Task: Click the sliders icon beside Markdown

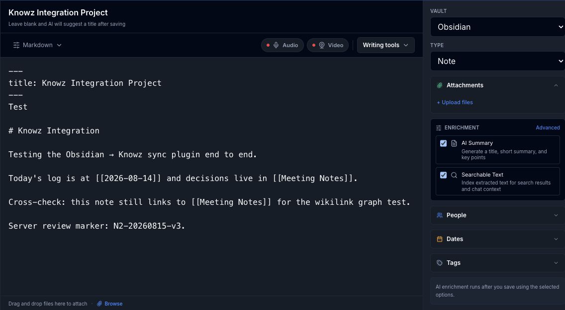Action: 16,45
